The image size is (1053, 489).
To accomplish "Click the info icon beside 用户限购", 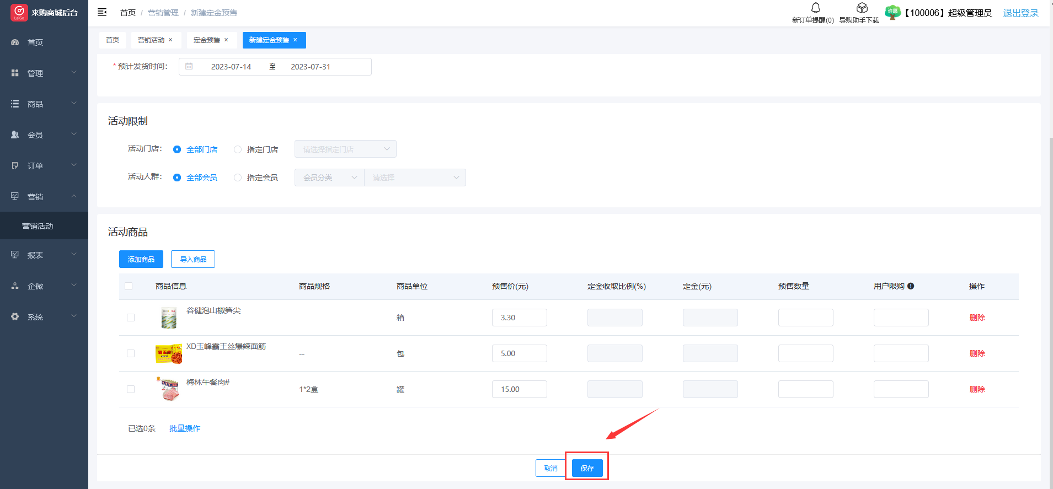I will (x=911, y=286).
